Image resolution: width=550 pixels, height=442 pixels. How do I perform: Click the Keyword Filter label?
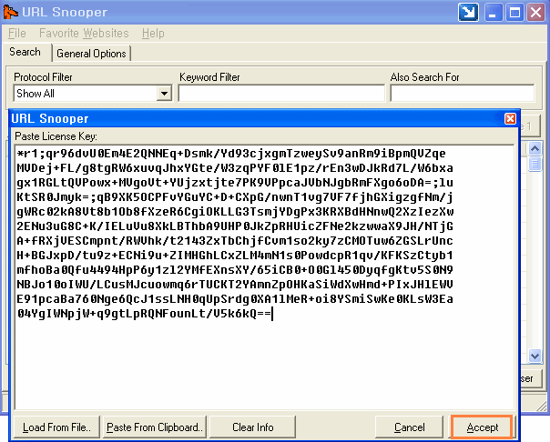click(x=209, y=77)
